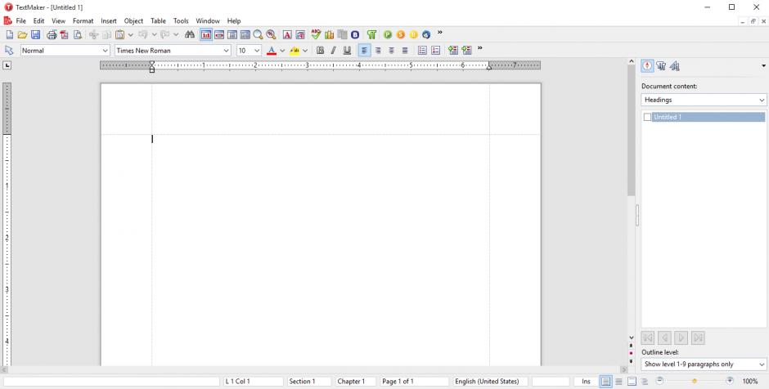Open the Table menu
The width and height of the screenshot is (769, 389).
[x=158, y=21]
